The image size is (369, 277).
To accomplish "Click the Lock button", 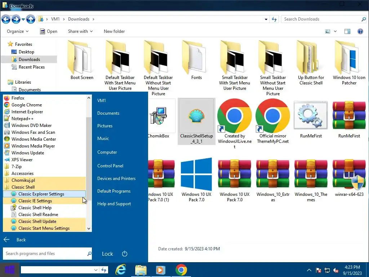I will click(x=107, y=254).
